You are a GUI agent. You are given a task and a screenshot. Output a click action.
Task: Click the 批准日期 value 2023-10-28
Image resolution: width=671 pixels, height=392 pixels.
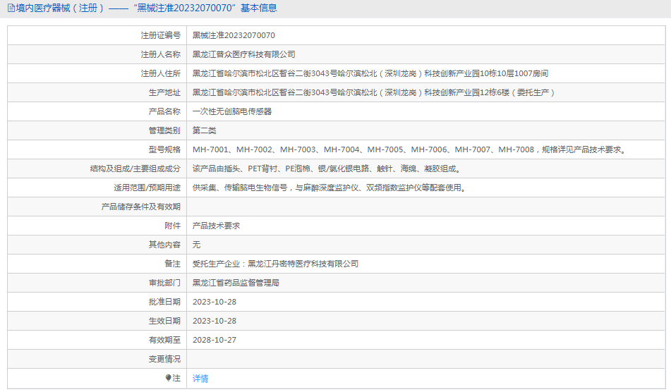click(214, 302)
